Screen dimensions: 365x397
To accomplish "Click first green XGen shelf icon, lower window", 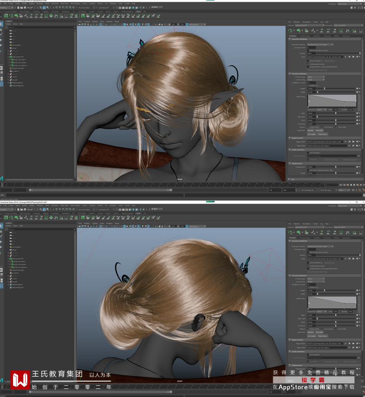I will click(6, 217).
